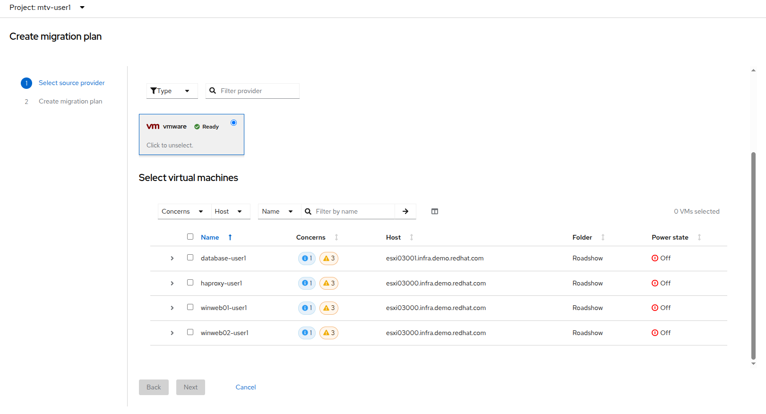Click warning concern badge for haproxy-user1

(x=329, y=284)
